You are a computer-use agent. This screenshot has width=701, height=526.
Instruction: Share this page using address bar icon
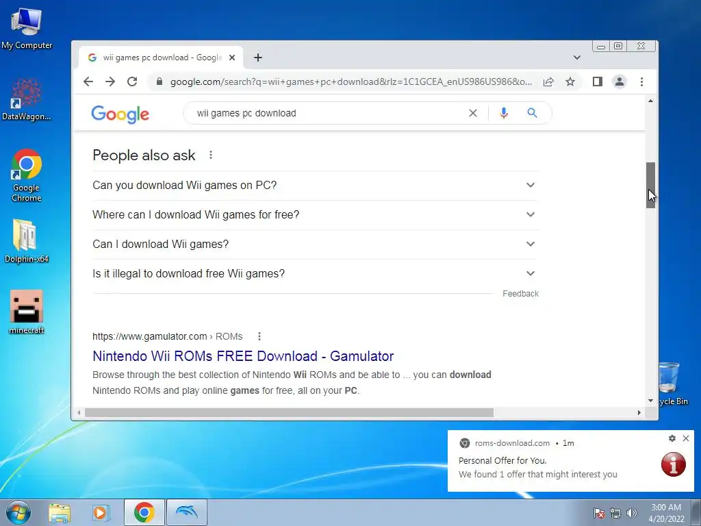pyautogui.click(x=548, y=82)
